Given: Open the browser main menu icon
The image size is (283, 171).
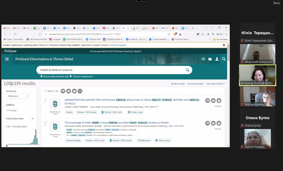Looking at the screenshot, I should (226, 34).
